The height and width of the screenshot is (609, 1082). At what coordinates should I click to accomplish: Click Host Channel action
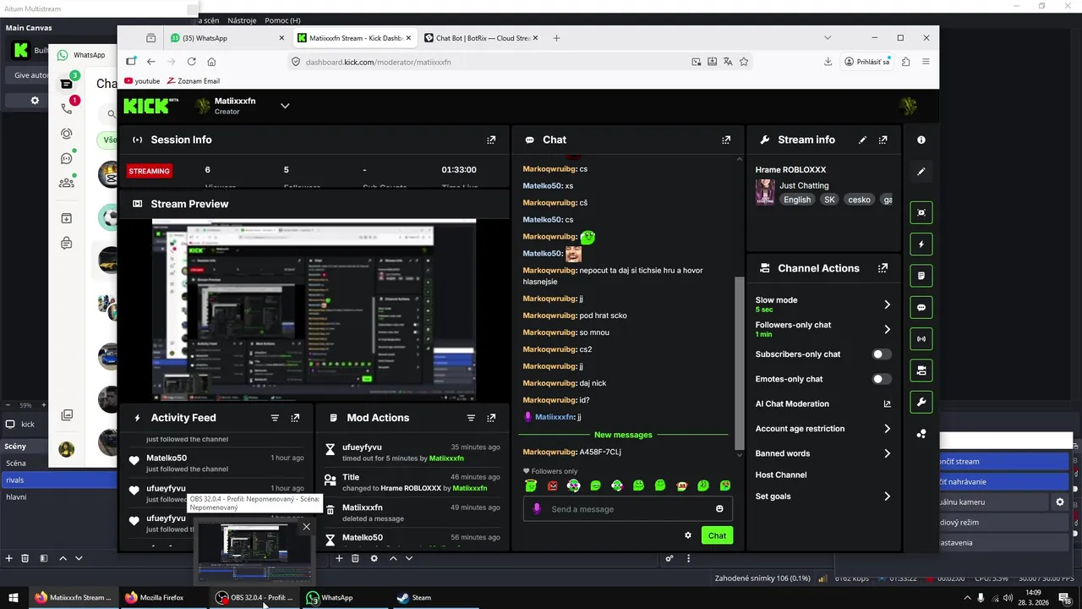click(x=781, y=475)
